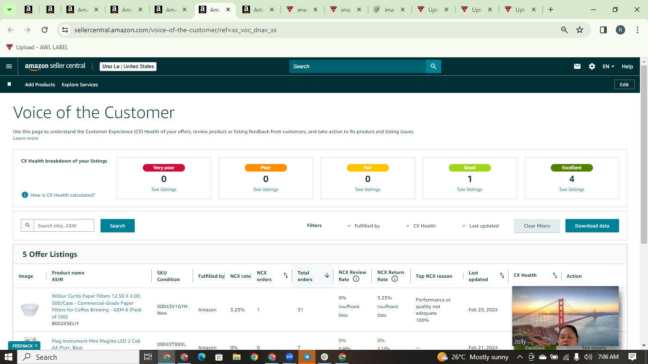Viewport: 648px width, 364px height.
Task: Open the Windows Start menu
Action: (9, 357)
